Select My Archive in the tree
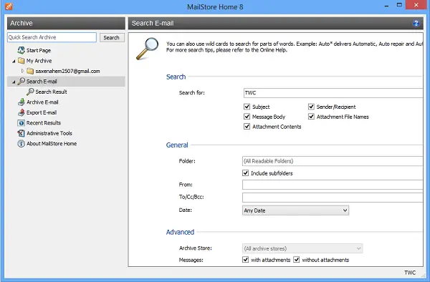Screen dimensions: 430x282 (x=39, y=61)
